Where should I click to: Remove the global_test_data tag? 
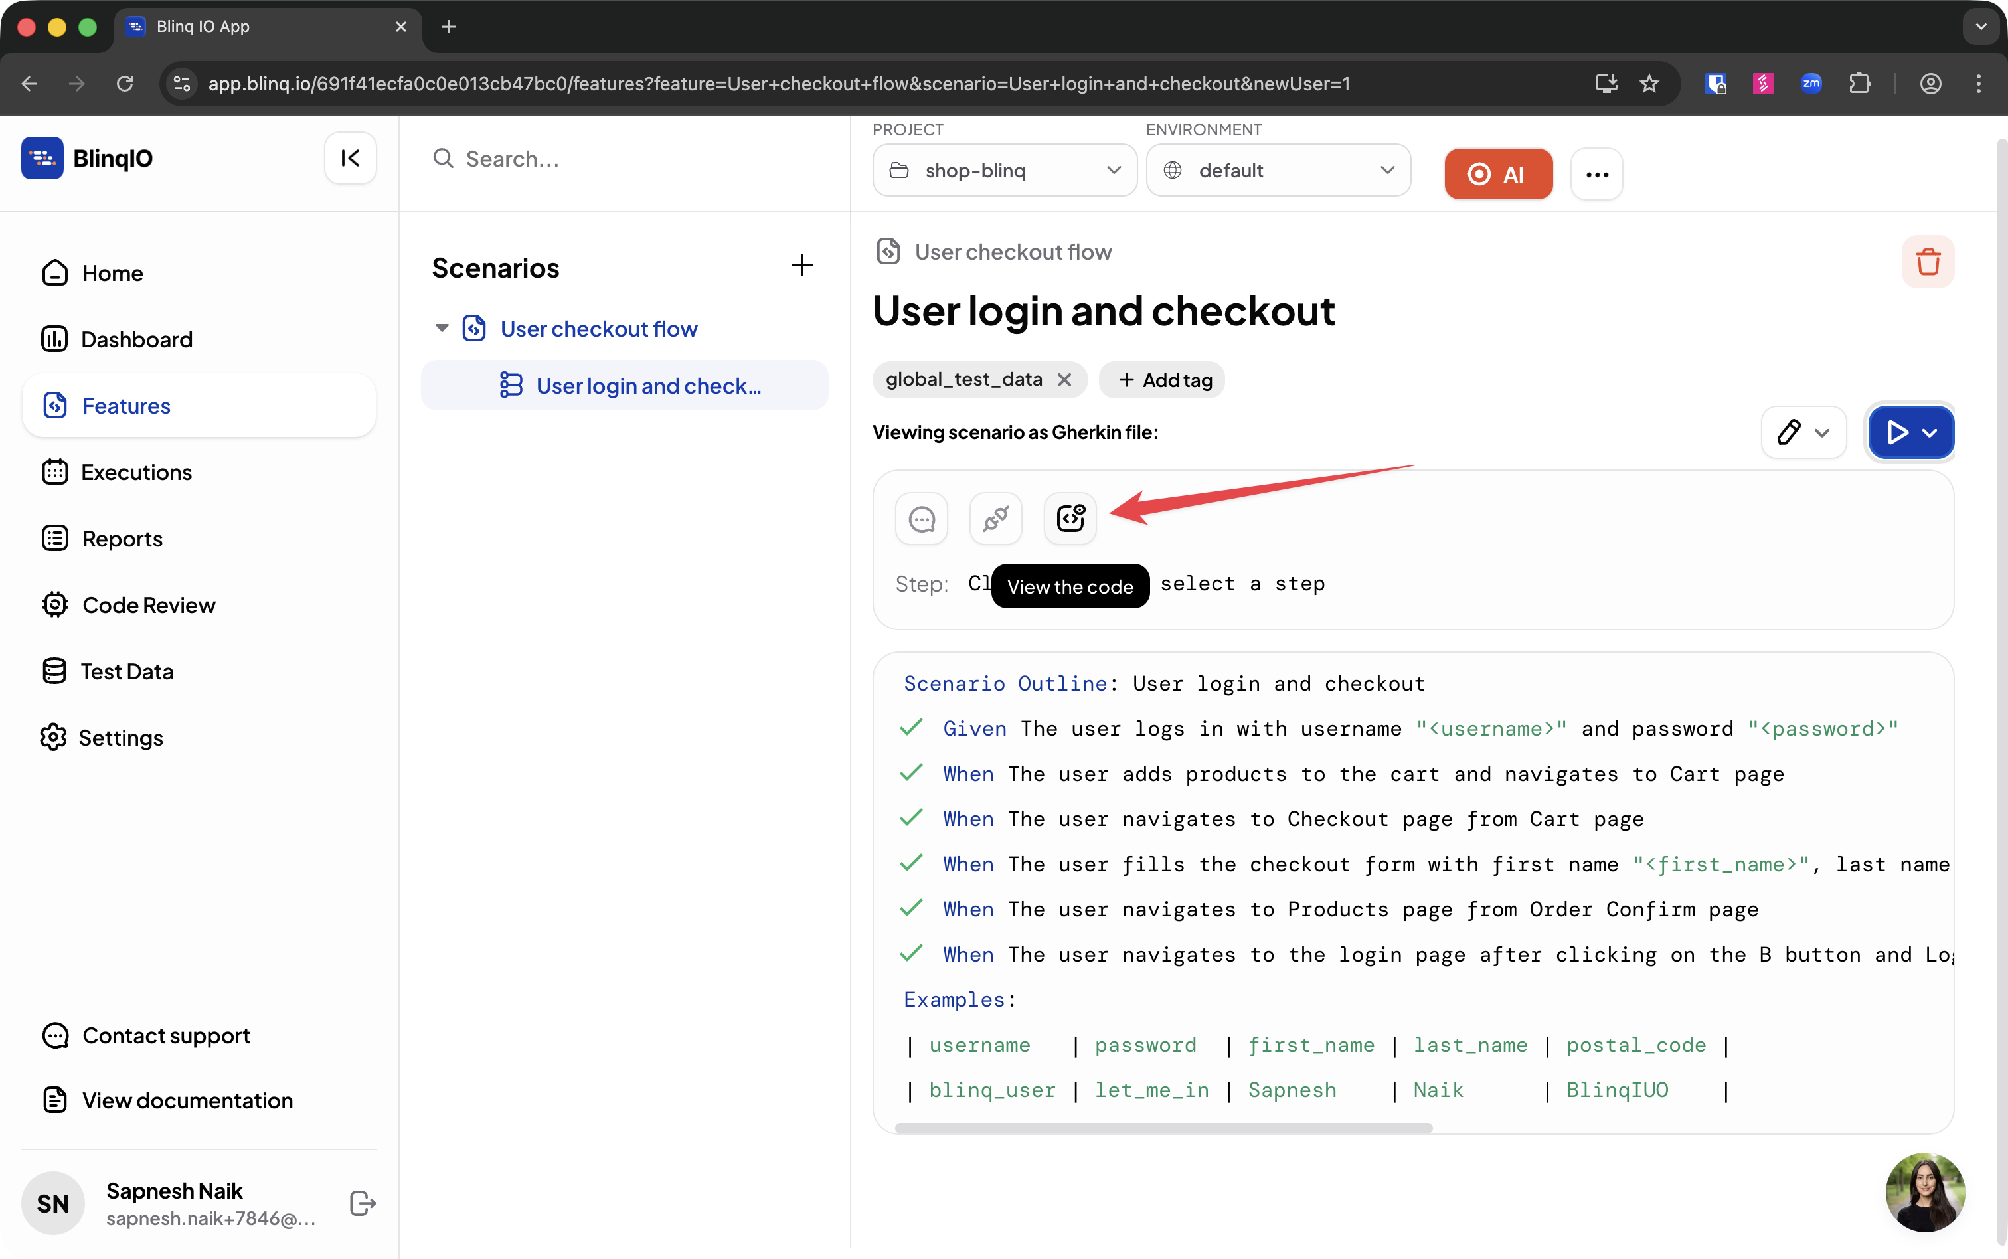pos(1064,380)
